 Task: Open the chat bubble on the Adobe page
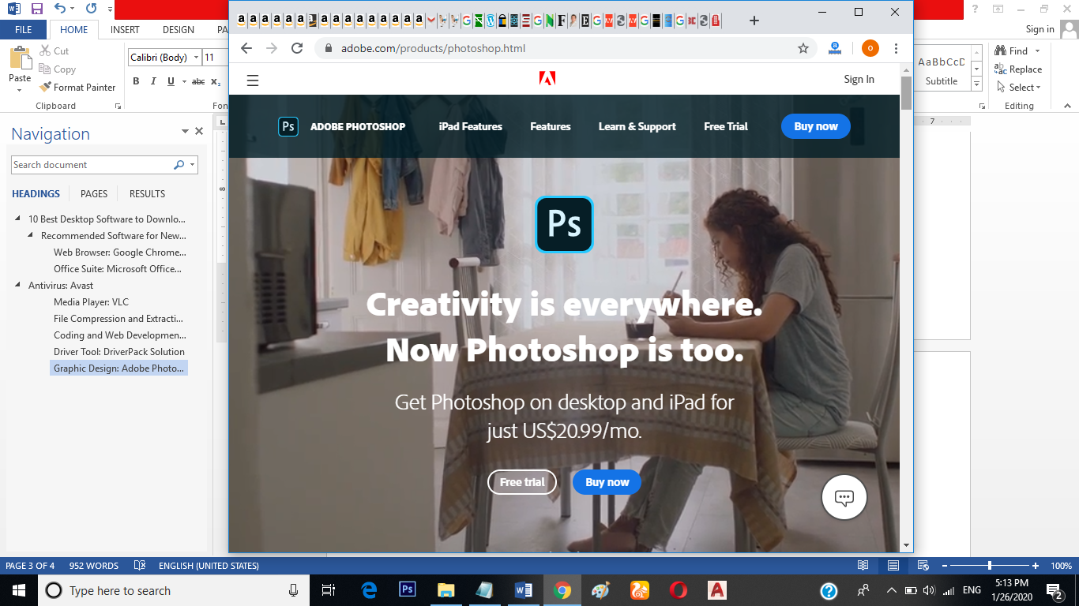[x=844, y=497]
